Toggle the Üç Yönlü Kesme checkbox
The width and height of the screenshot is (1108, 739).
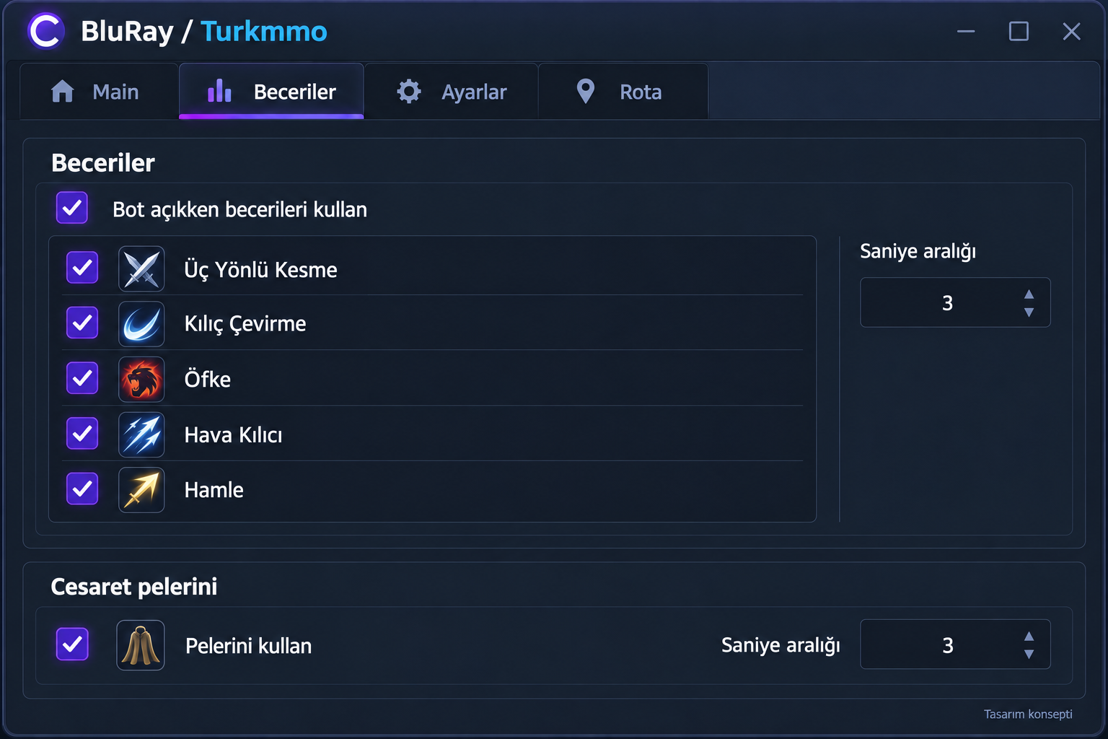[82, 268]
